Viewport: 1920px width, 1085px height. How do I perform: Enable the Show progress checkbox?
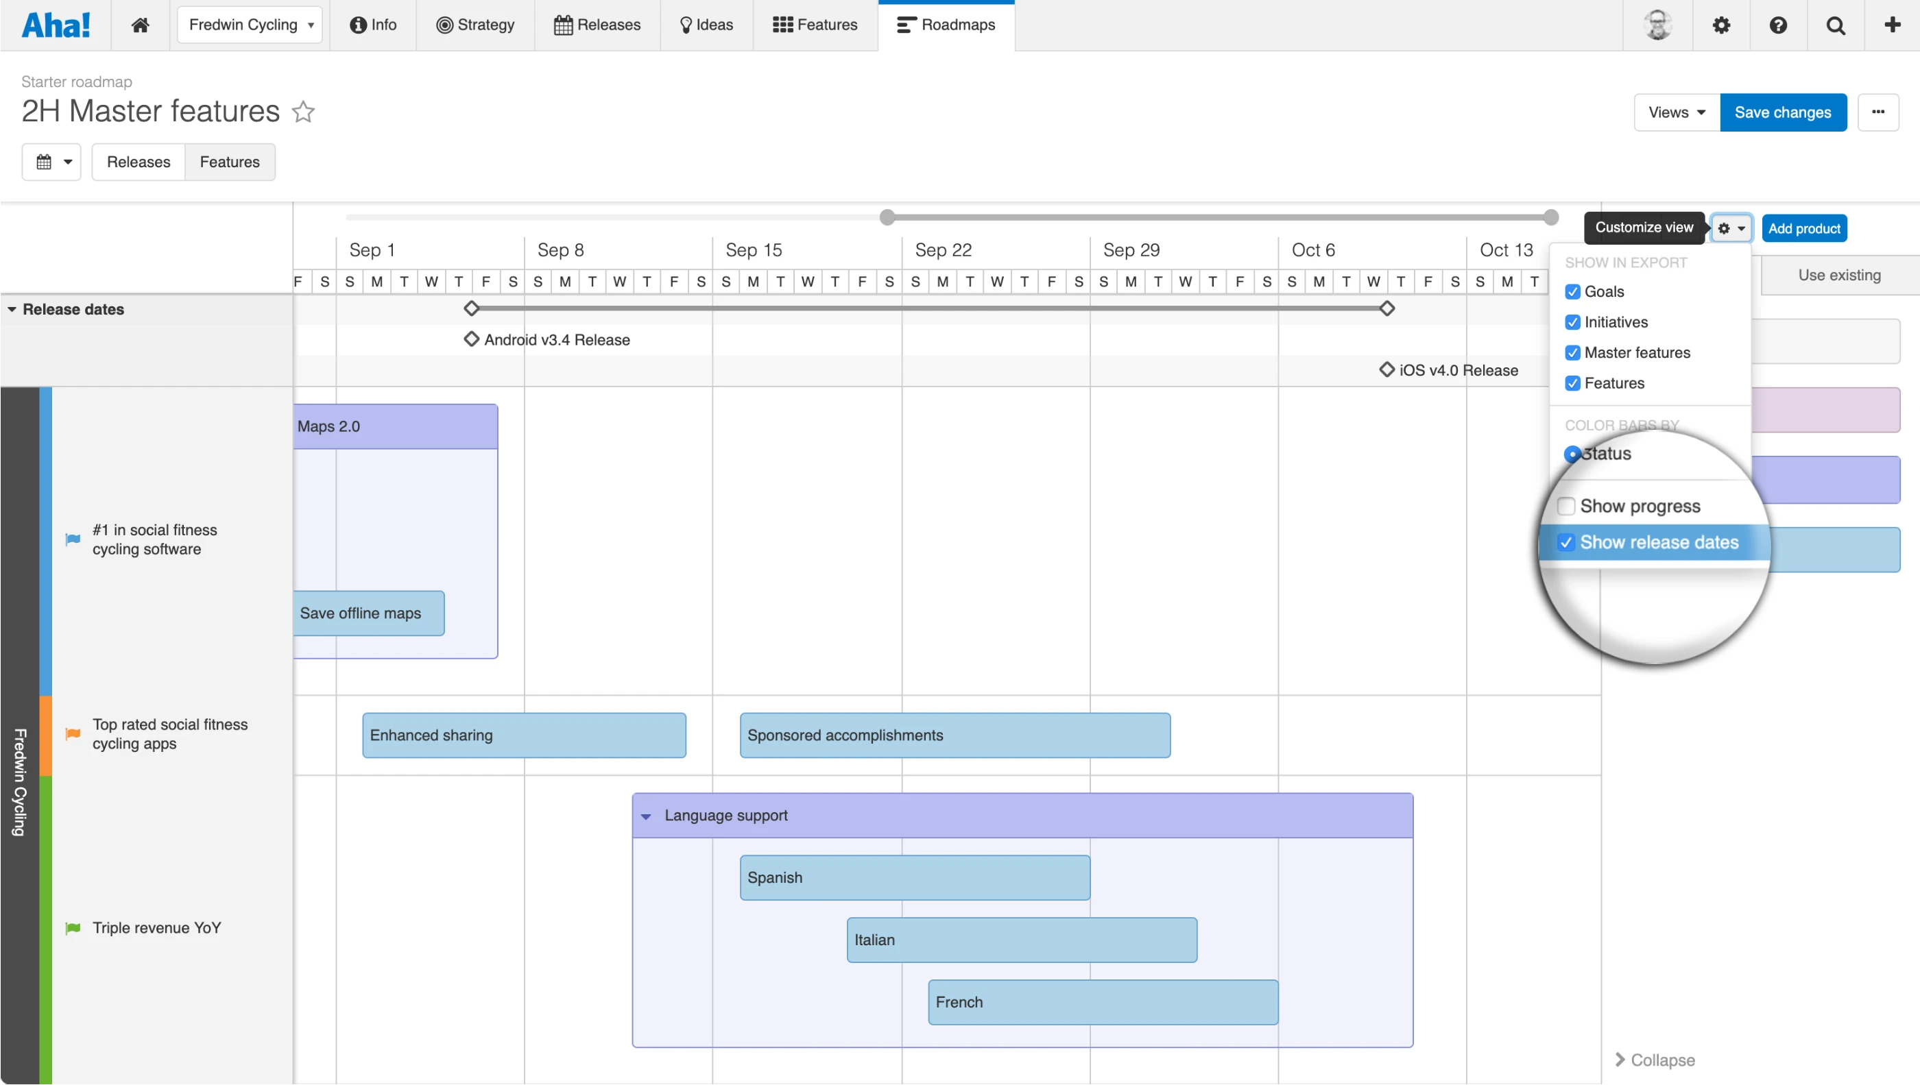tap(1567, 506)
